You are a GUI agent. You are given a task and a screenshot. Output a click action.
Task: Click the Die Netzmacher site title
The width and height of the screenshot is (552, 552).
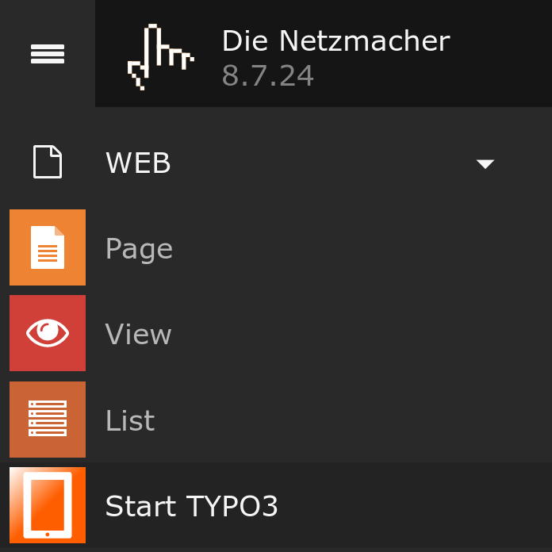coord(336,40)
